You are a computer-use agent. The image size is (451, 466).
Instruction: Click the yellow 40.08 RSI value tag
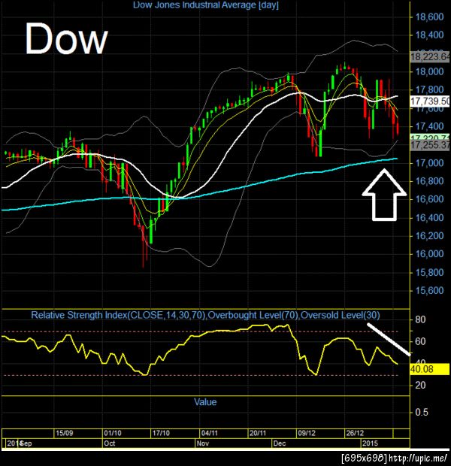pos(430,369)
